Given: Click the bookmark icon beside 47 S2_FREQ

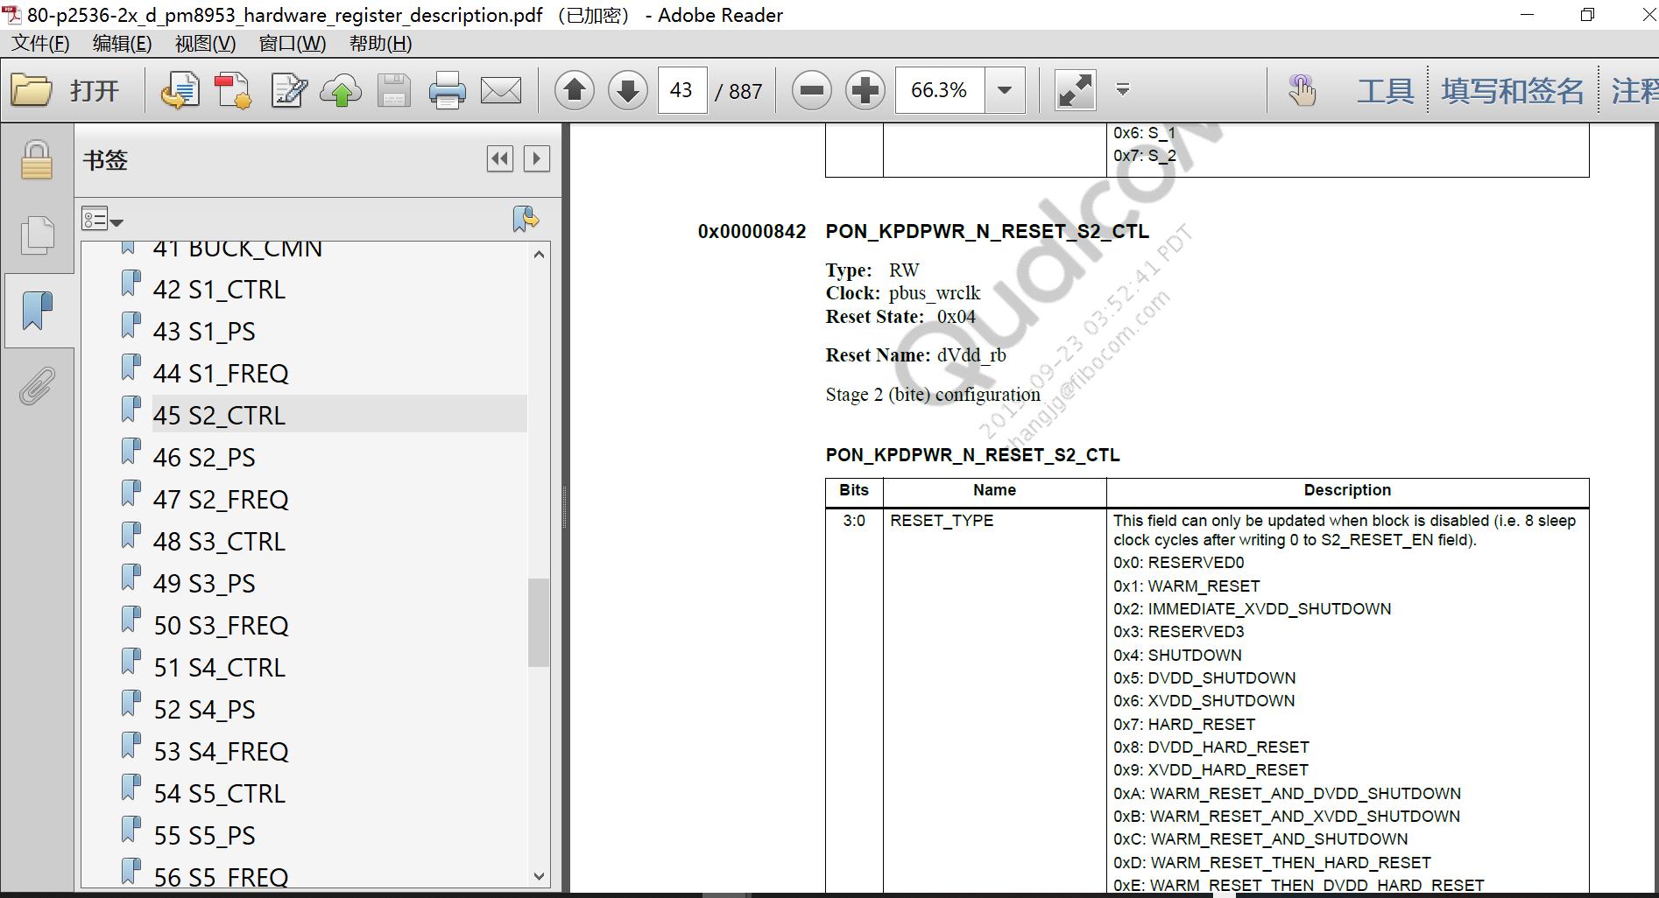Looking at the screenshot, I should click(x=131, y=494).
